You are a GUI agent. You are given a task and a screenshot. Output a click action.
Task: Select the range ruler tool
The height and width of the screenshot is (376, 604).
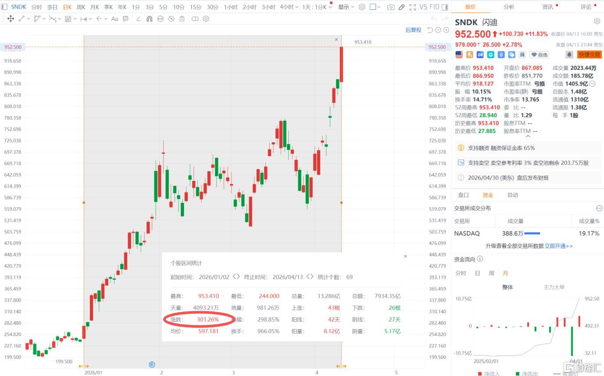tap(84, 19)
